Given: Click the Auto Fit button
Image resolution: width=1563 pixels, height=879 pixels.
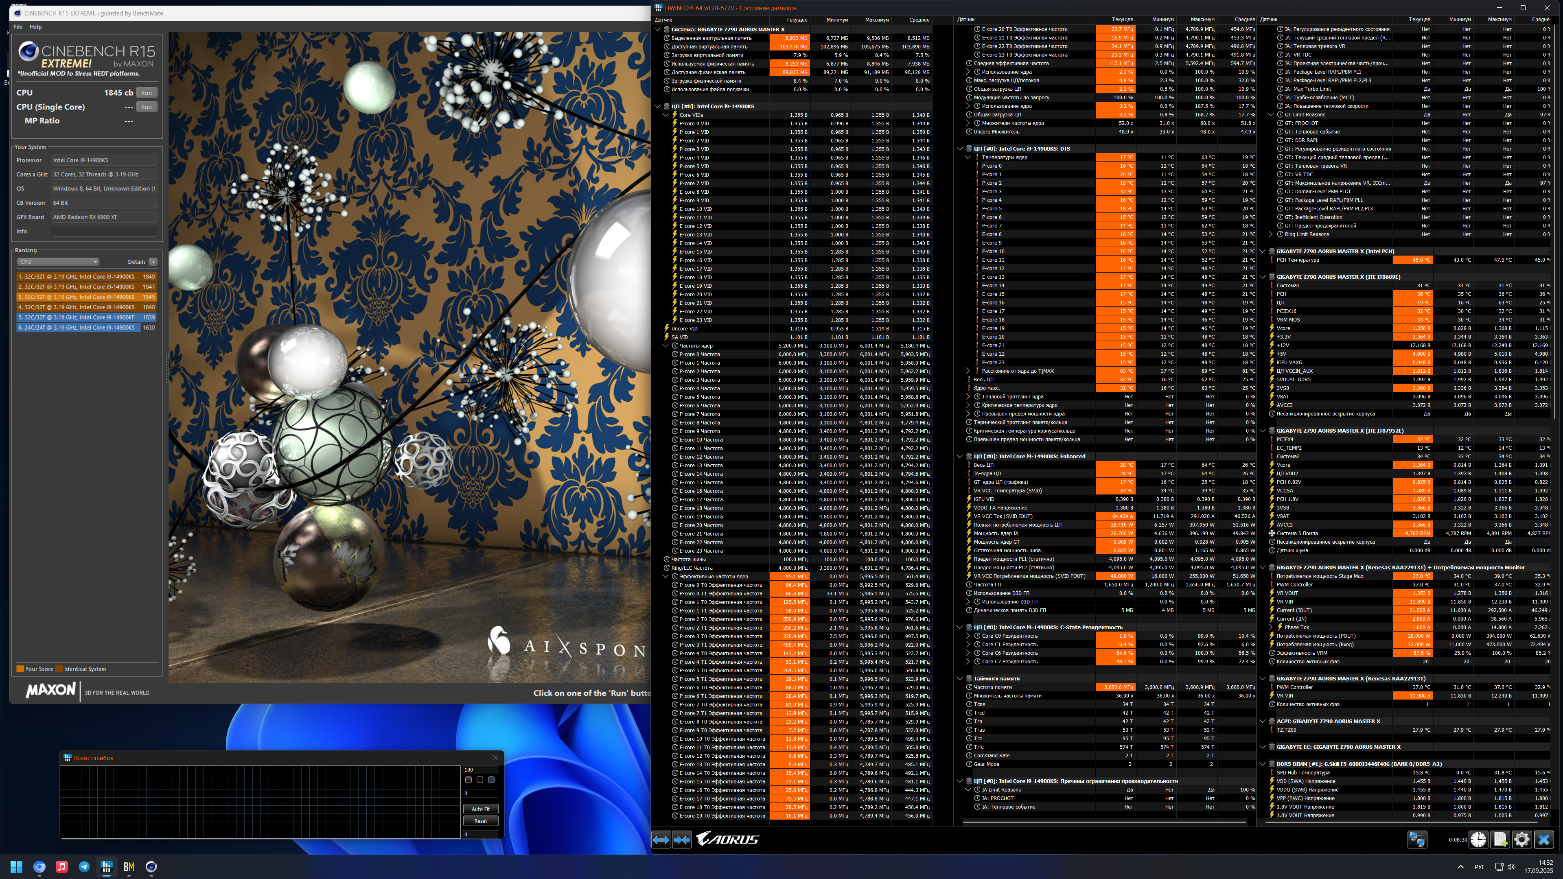Looking at the screenshot, I should pyautogui.click(x=481, y=809).
